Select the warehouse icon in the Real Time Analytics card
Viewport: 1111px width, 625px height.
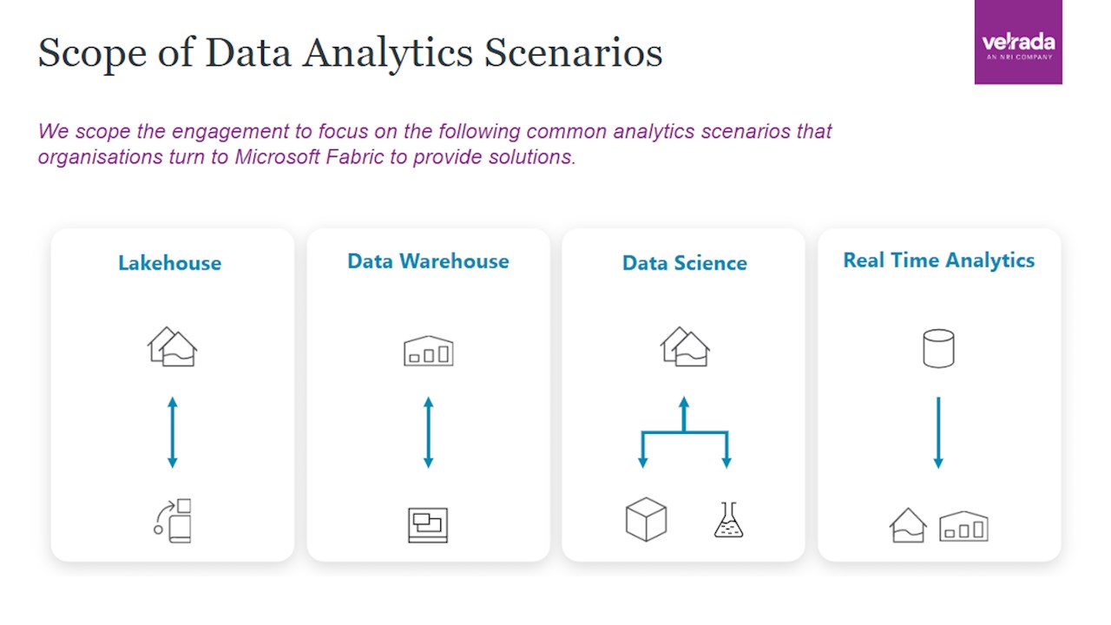[963, 526]
